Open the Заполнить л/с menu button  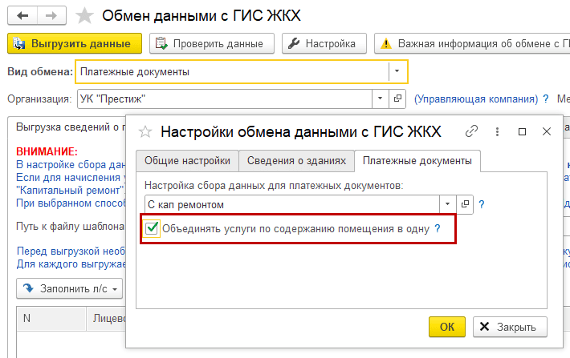[x=69, y=288]
